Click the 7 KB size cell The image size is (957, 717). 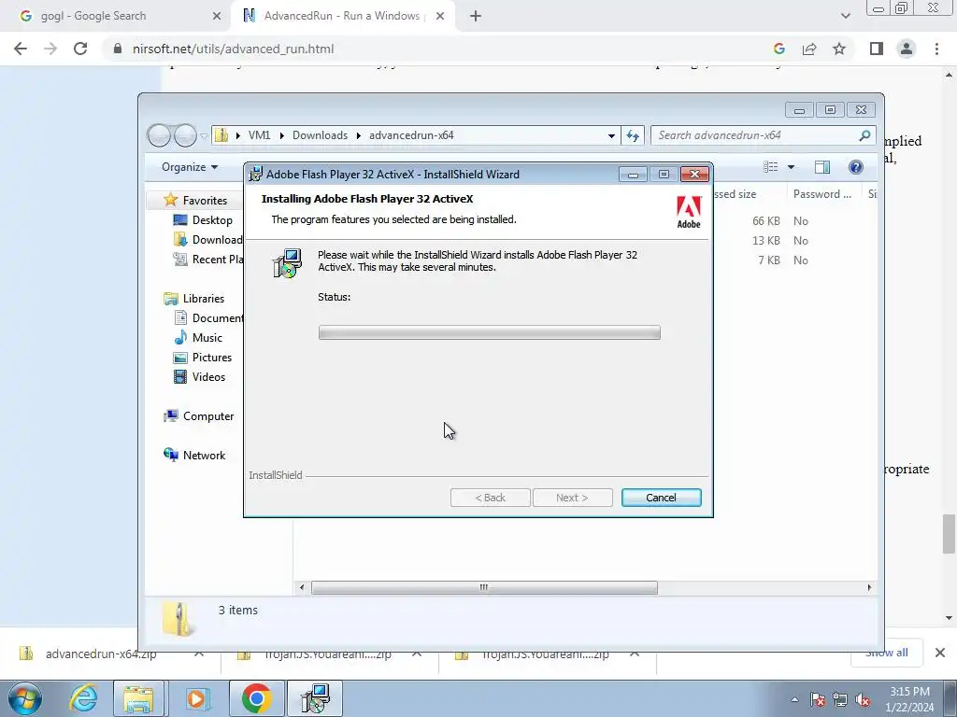coord(769,260)
